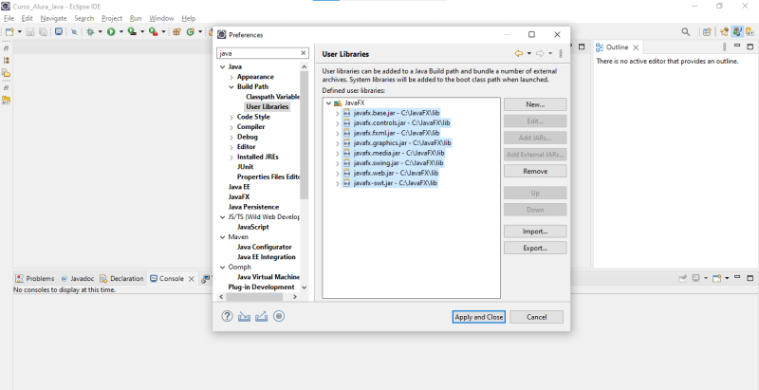Click the Import... button

click(535, 232)
